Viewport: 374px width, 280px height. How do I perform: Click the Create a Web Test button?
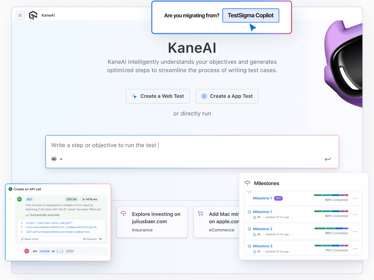coord(158,96)
